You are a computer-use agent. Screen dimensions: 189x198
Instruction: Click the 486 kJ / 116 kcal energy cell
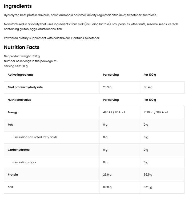[114, 112]
